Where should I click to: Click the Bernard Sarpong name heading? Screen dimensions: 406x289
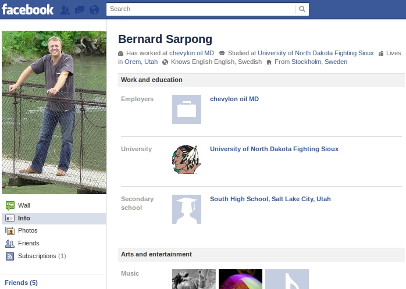click(165, 39)
